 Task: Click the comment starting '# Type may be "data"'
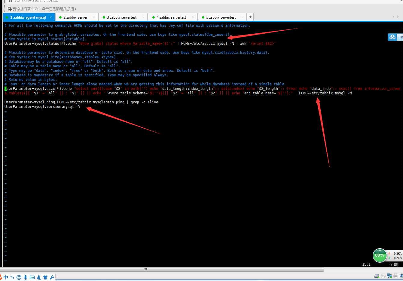[110, 71]
